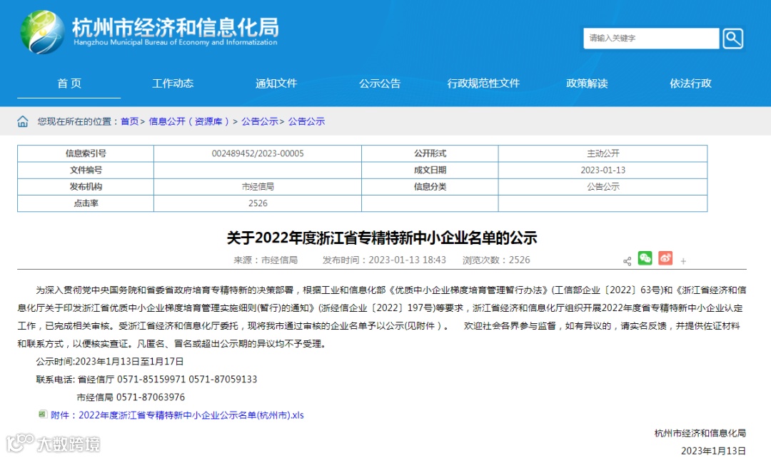This screenshot has width=771, height=458.
Task: Click the 成文日期 table label
Action: pos(430,170)
